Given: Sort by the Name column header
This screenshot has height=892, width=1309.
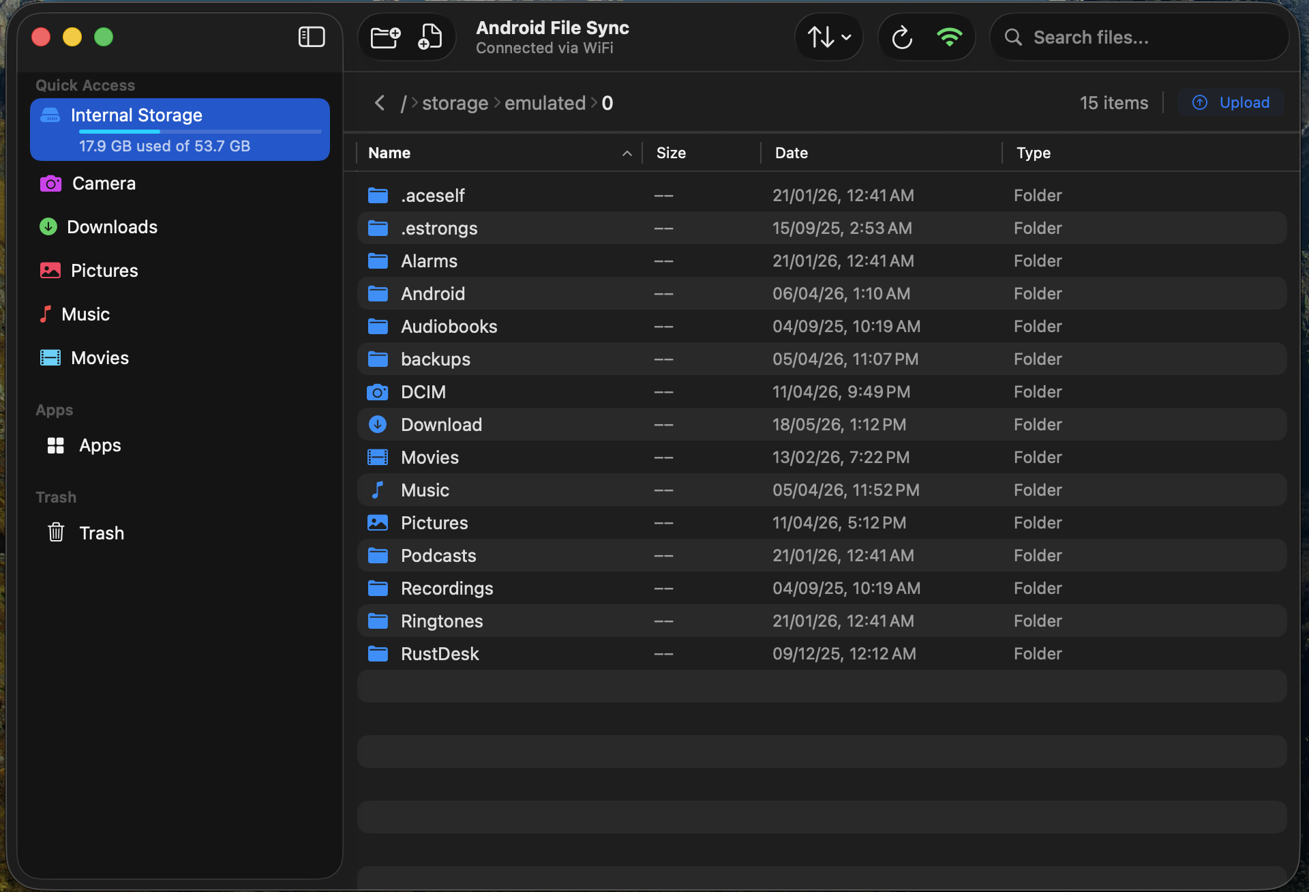Looking at the screenshot, I should coord(500,153).
